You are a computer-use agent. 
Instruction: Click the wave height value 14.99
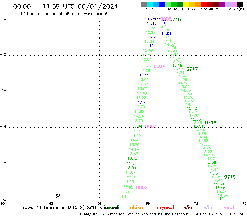(x=216, y=177)
